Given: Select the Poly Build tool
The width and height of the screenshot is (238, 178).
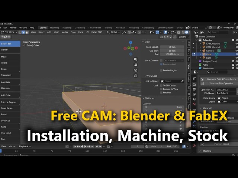Looking at the screenshot, I should 10,133.
